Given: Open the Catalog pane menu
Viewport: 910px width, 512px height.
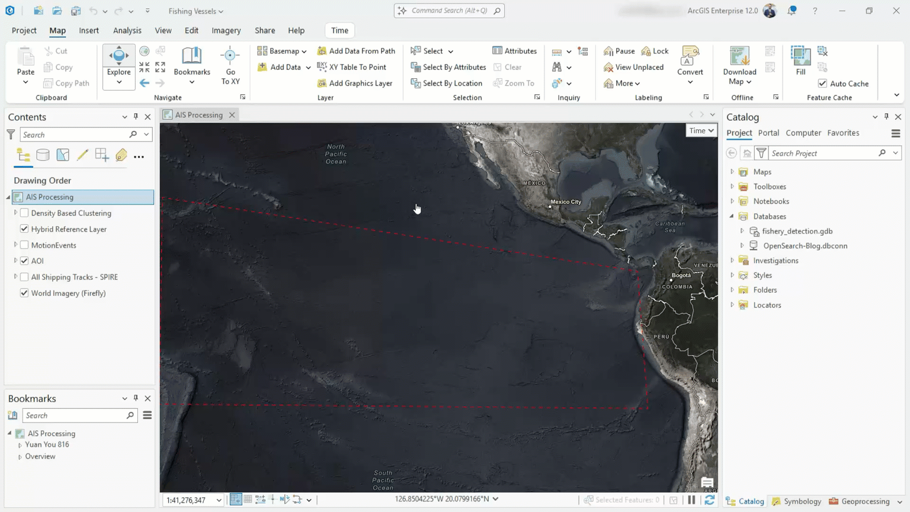Looking at the screenshot, I should pyautogui.click(x=896, y=133).
